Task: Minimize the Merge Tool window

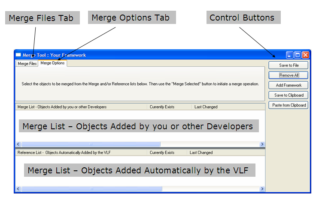Action: click(x=290, y=55)
